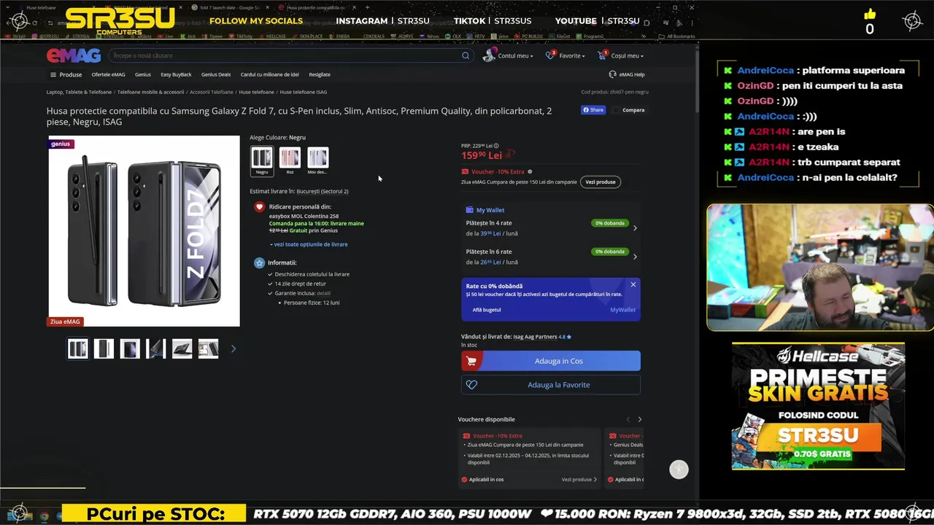Select the first product thumbnail
Screen dimensions: 934x525
pyautogui.click(x=77, y=349)
